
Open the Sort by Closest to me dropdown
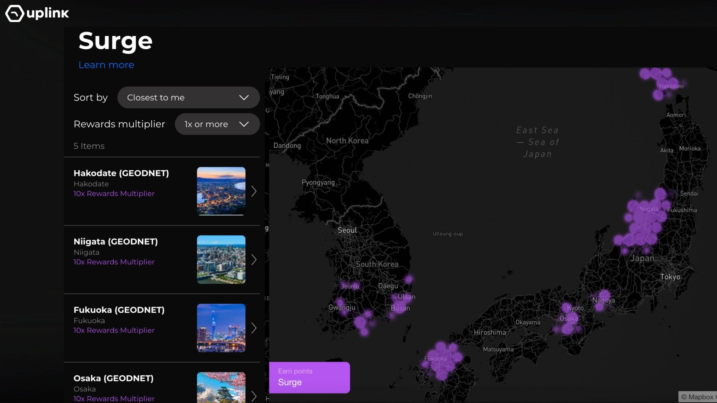[x=188, y=98]
